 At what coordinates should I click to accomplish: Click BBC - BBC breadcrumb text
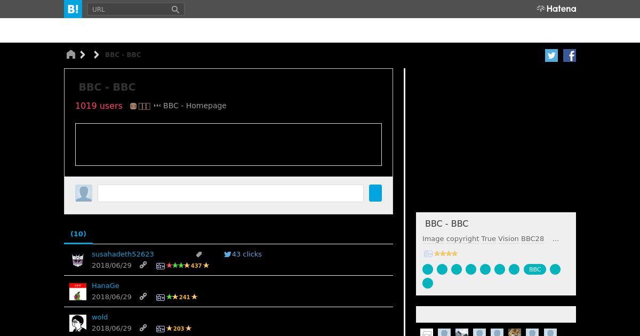[123, 54]
